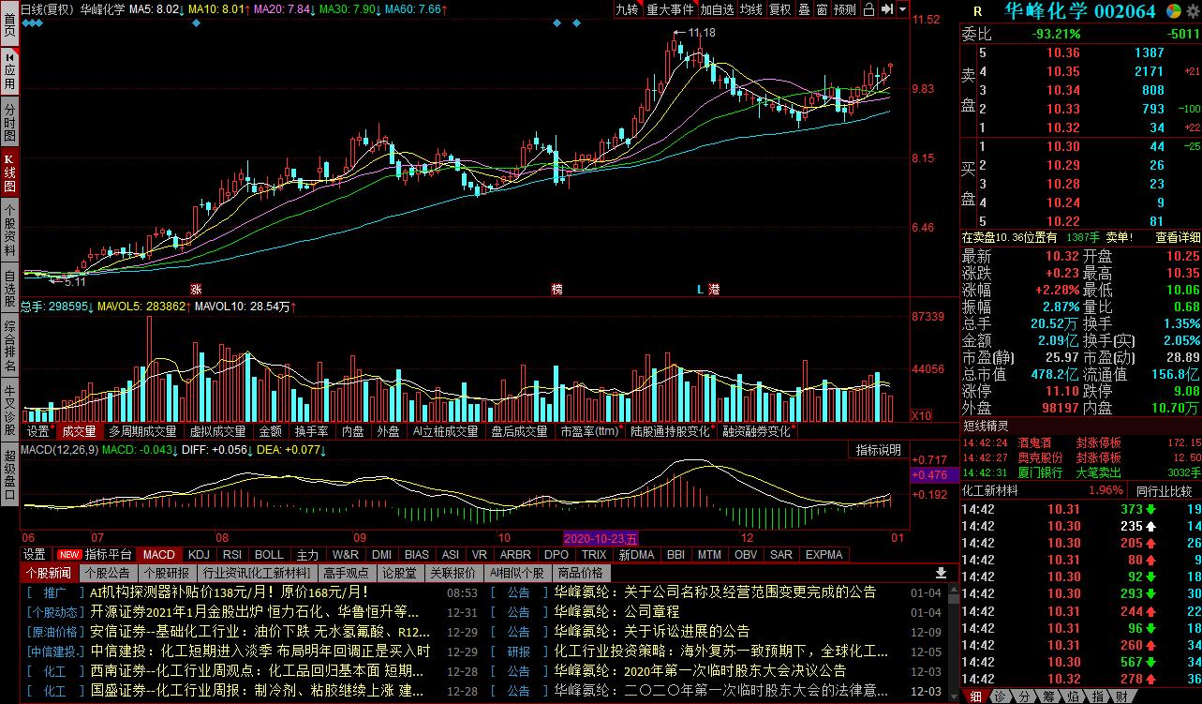Select the 多周期成交量 indicator tab
The image size is (1202, 704).
(x=142, y=432)
